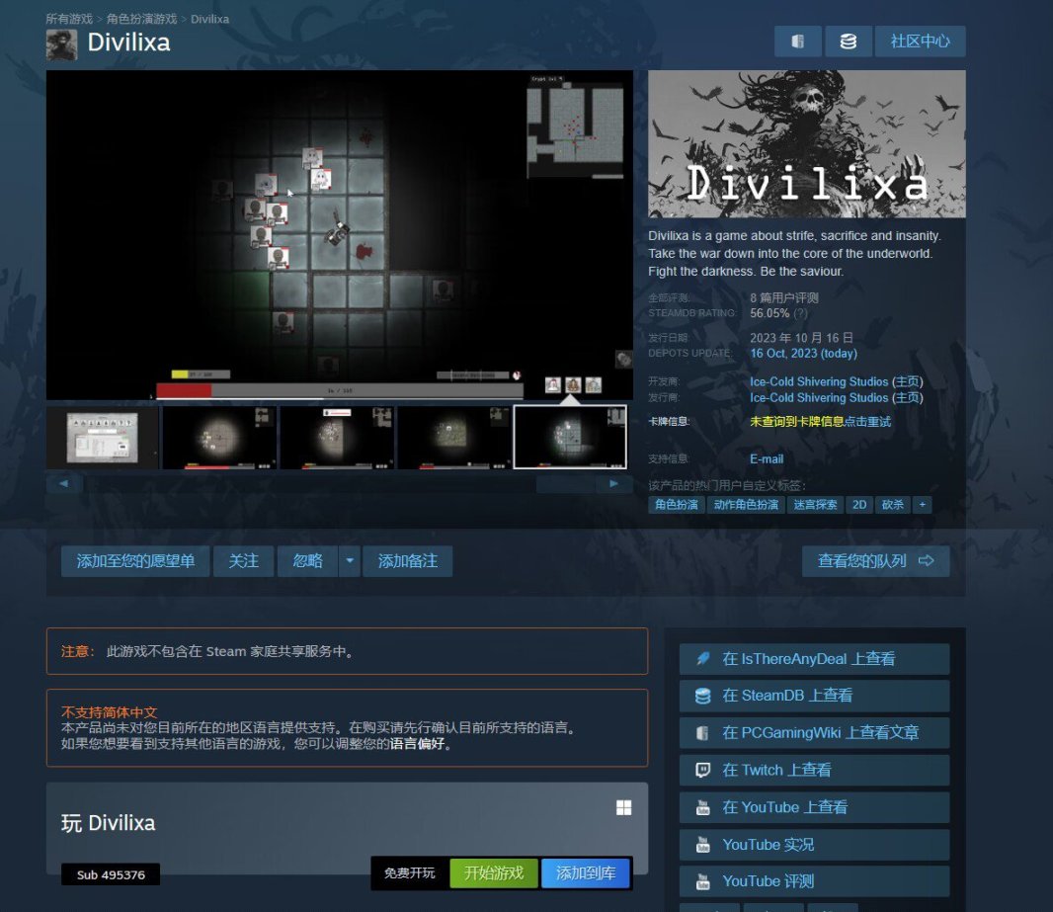
Task: Go to 角色扮演游戏 breadcrumb link
Action: (141, 19)
